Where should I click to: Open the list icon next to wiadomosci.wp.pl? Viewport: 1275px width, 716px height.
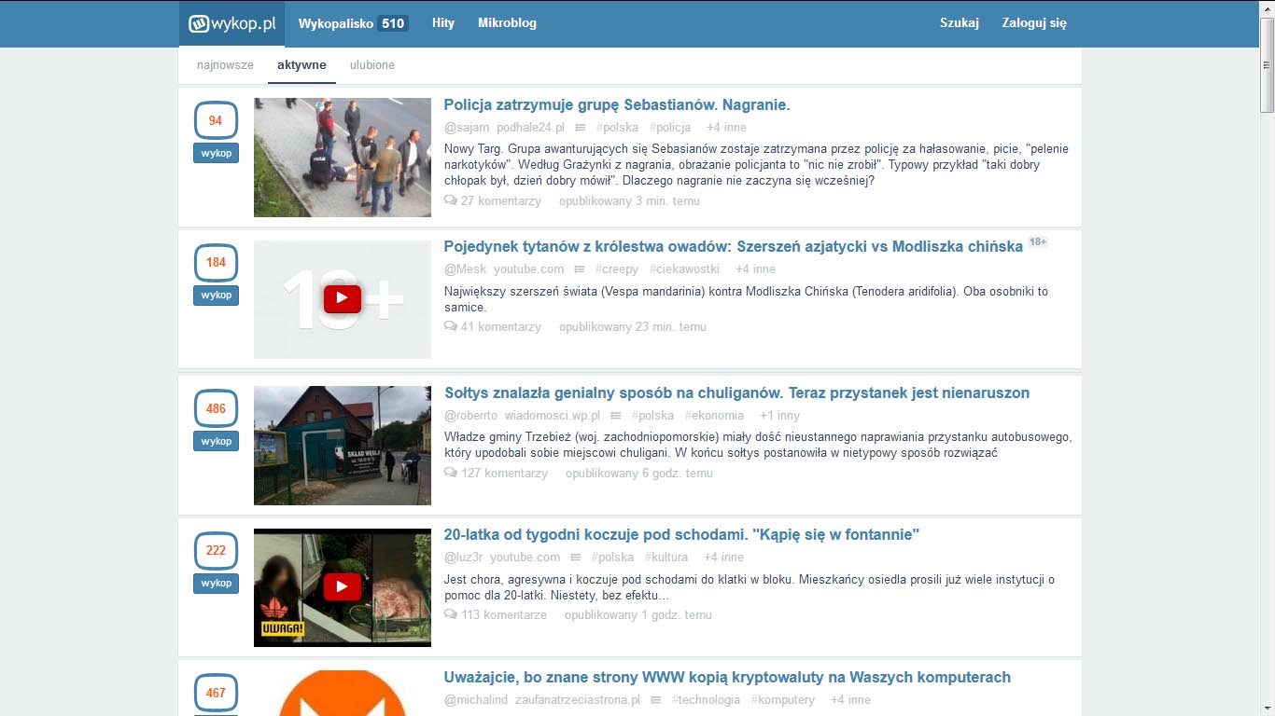615,415
